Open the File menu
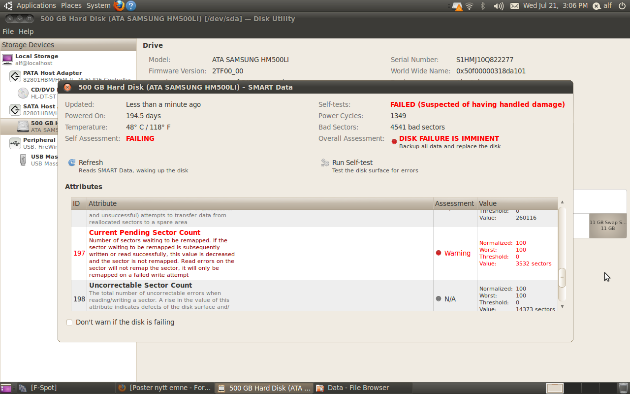Image resolution: width=630 pixels, height=394 pixels. (8, 32)
